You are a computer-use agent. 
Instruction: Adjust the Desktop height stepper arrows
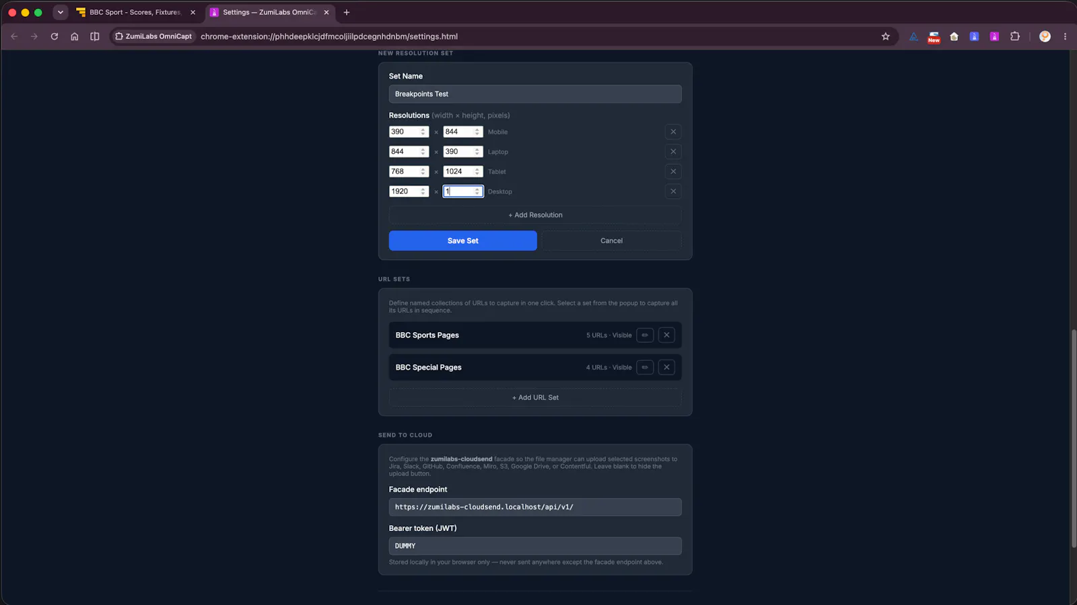click(x=477, y=192)
